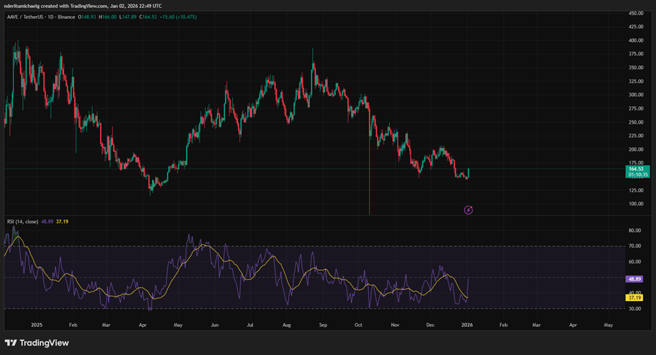Screen dimensions: 656x355
Task: Click the 30.00 level on RSI scale
Action: [x=634, y=309]
